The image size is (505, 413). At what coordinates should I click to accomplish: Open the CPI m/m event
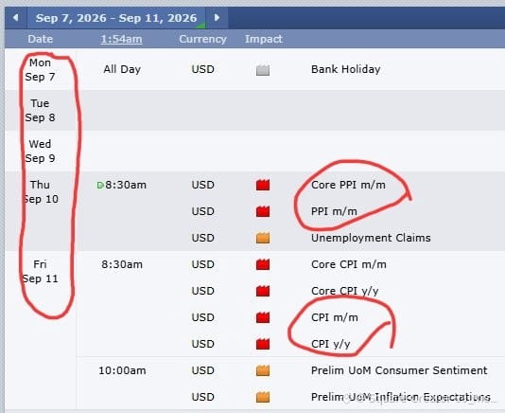pyautogui.click(x=335, y=317)
